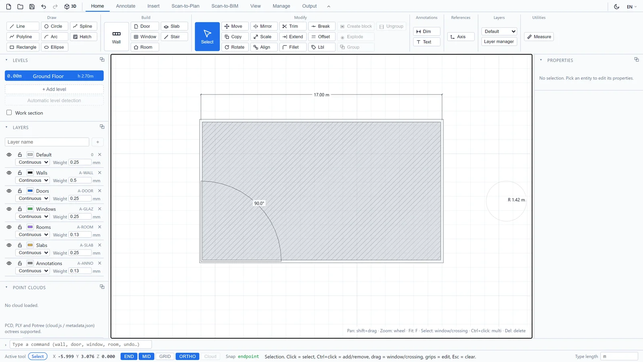
Task: Open the Output tab
Action: click(x=309, y=6)
